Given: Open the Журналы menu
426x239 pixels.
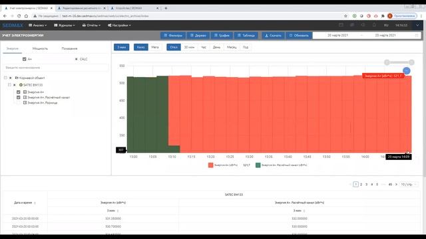Looking at the screenshot, I should click(65, 25).
